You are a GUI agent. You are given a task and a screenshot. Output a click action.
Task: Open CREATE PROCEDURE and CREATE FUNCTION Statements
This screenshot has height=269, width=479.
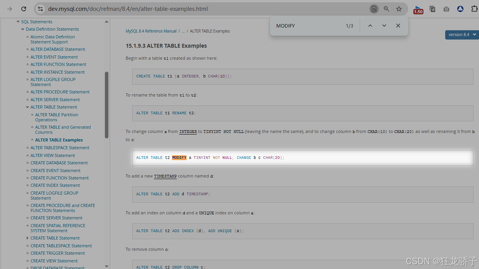[63, 208]
